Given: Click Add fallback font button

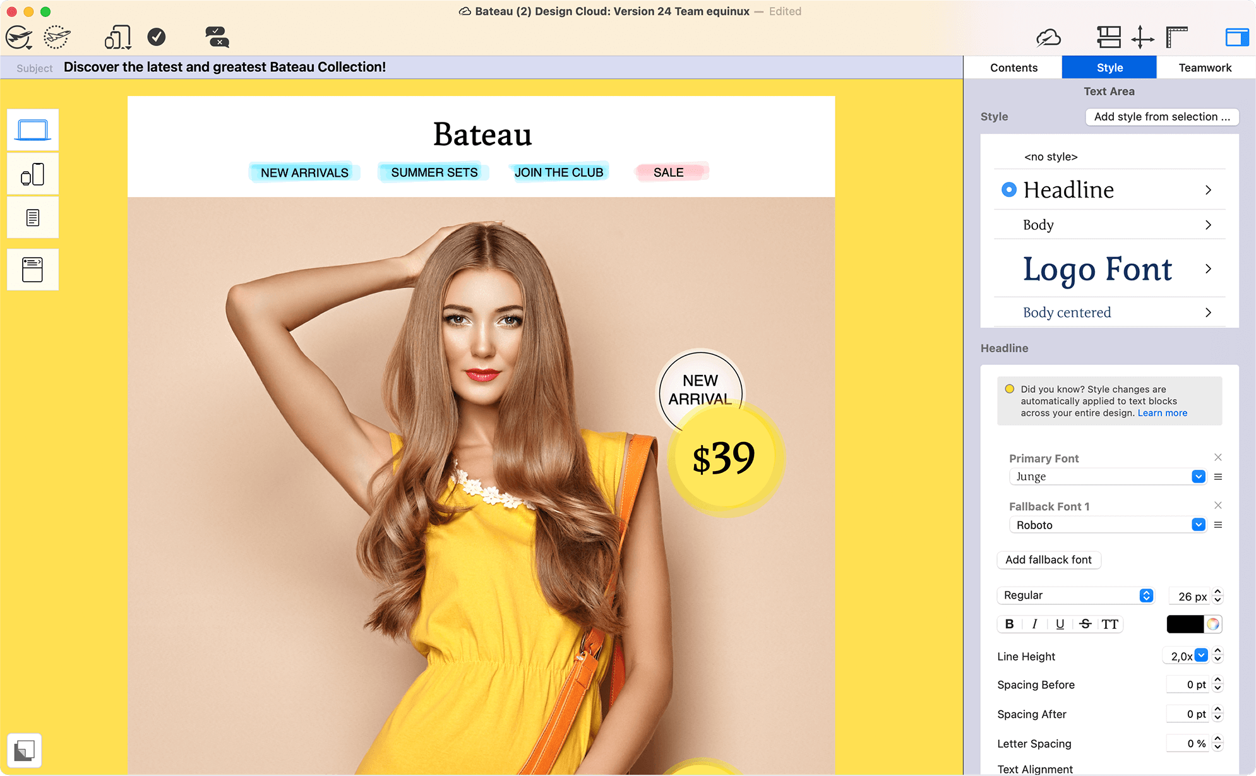Looking at the screenshot, I should pyautogui.click(x=1048, y=560).
